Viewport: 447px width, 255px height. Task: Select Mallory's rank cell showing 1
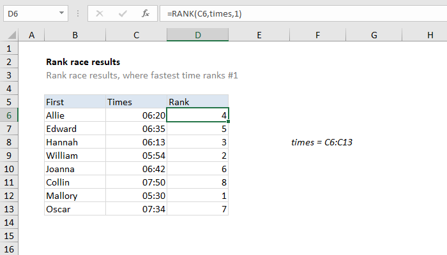pos(197,196)
